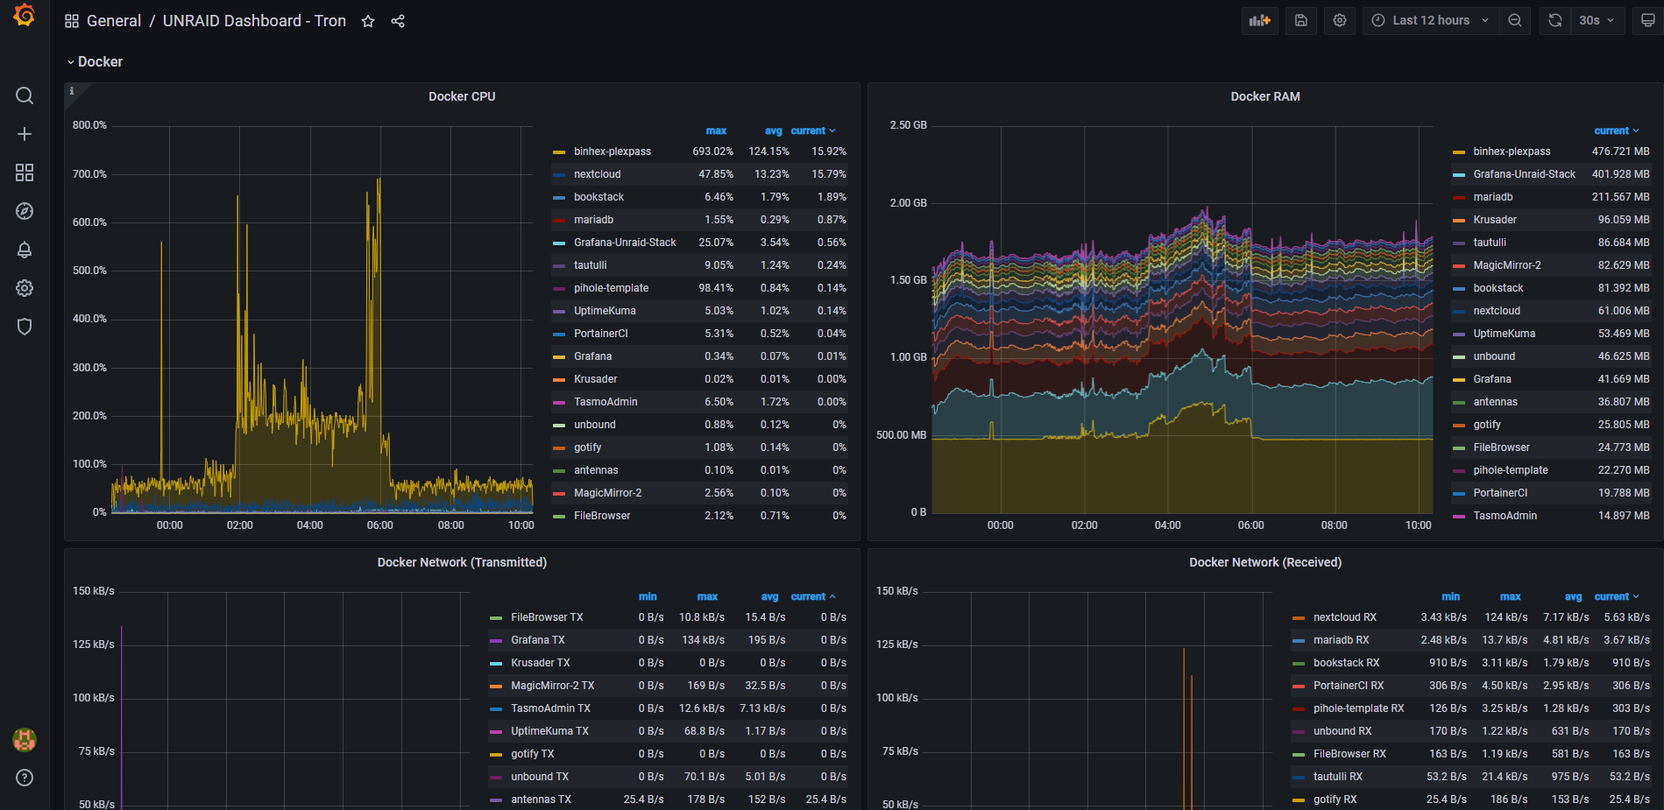Click the UNRAID Dashboard - Tron title
Image resolution: width=1664 pixels, height=810 pixels.
click(x=254, y=21)
